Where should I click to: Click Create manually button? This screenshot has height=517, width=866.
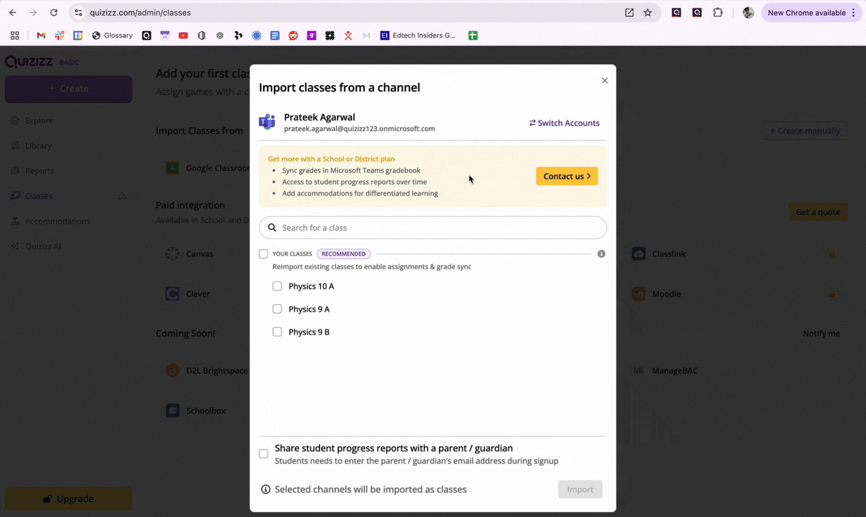coord(804,131)
